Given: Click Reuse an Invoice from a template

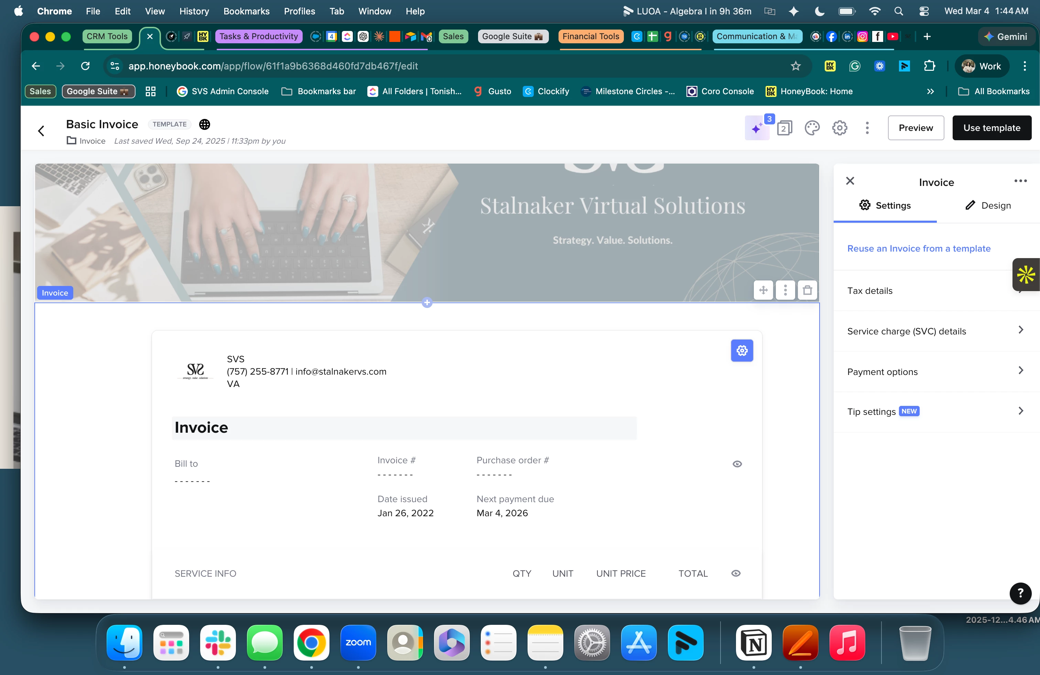Looking at the screenshot, I should 919,248.
